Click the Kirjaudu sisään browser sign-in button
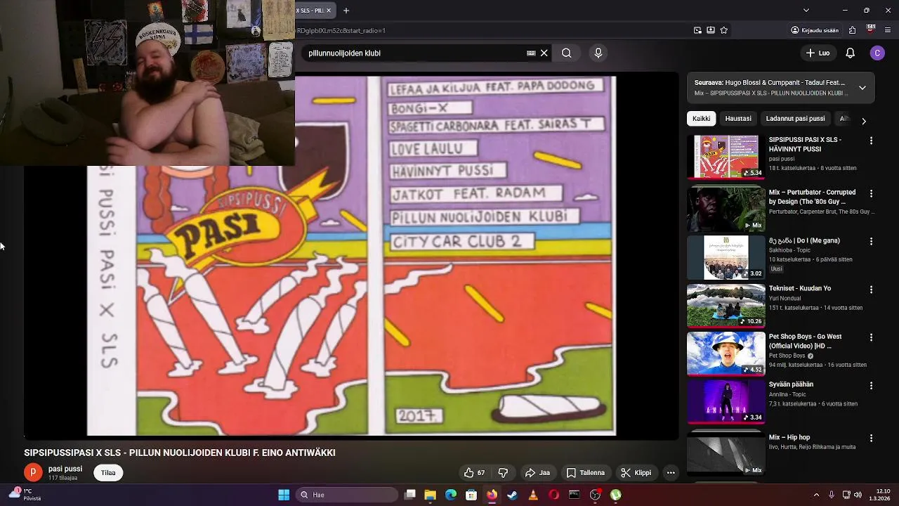The image size is (899, 506). [815, 30]
